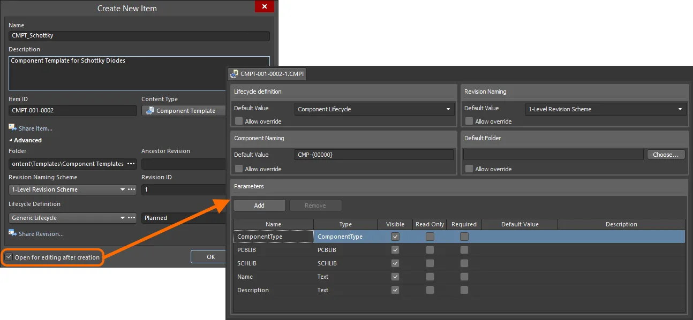The width and height of the screenshot is (693, 320).
Task: Select the ComponentType parameter name cell
Action: (x=273, y=237)
